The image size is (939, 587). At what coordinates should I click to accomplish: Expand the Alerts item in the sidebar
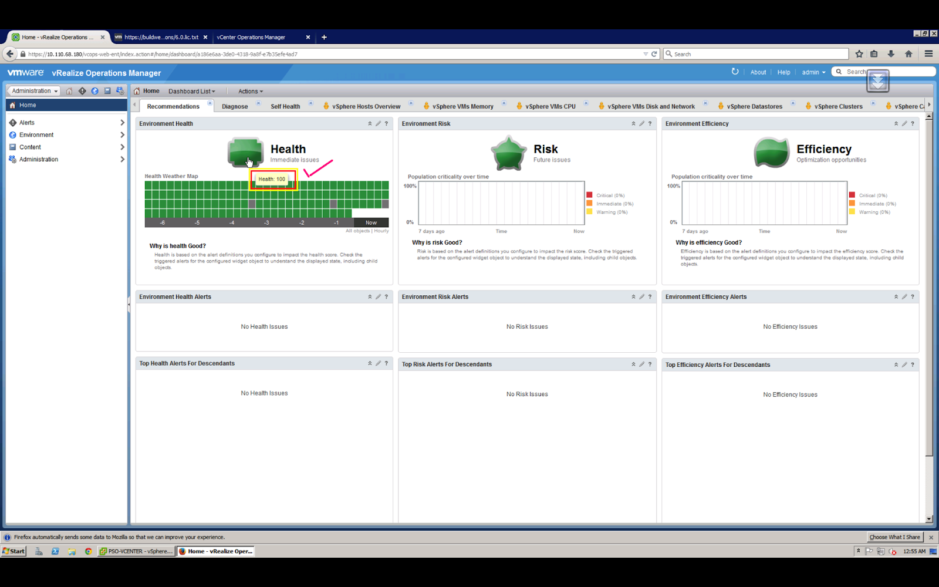(x=122, y=123)
